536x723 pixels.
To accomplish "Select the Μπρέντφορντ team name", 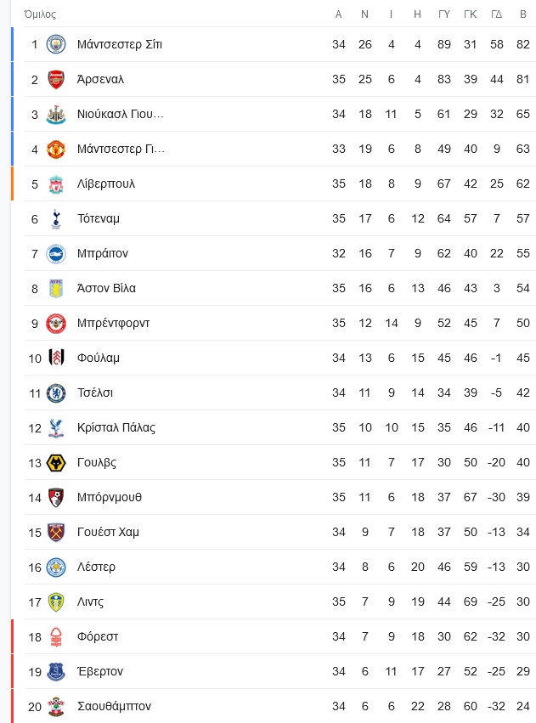I will tap(113, 323).
